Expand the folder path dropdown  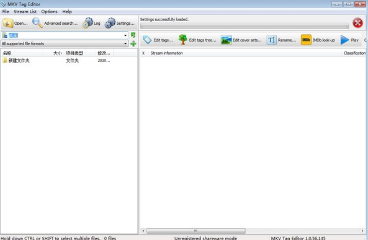(x=125, y=35)
